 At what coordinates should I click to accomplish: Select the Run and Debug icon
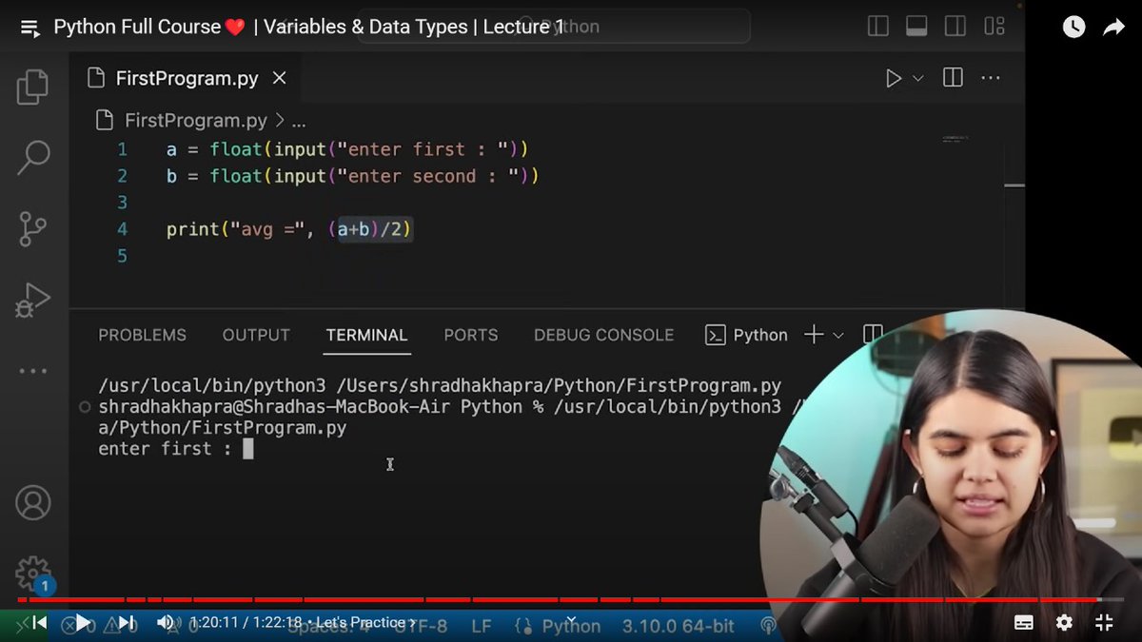pyautogui.click(x=32, y=301)
